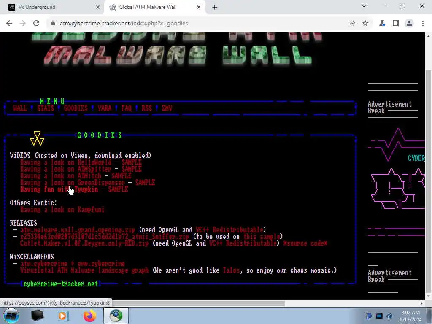Open the Chrome labs flask icon
432x324 pixels.
click(382, 24)
